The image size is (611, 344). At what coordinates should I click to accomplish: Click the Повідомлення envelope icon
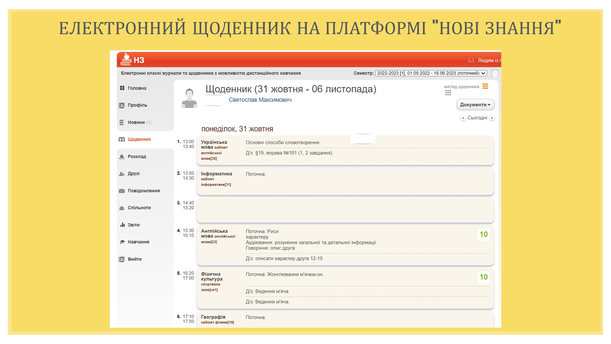(x=122, y=191)
